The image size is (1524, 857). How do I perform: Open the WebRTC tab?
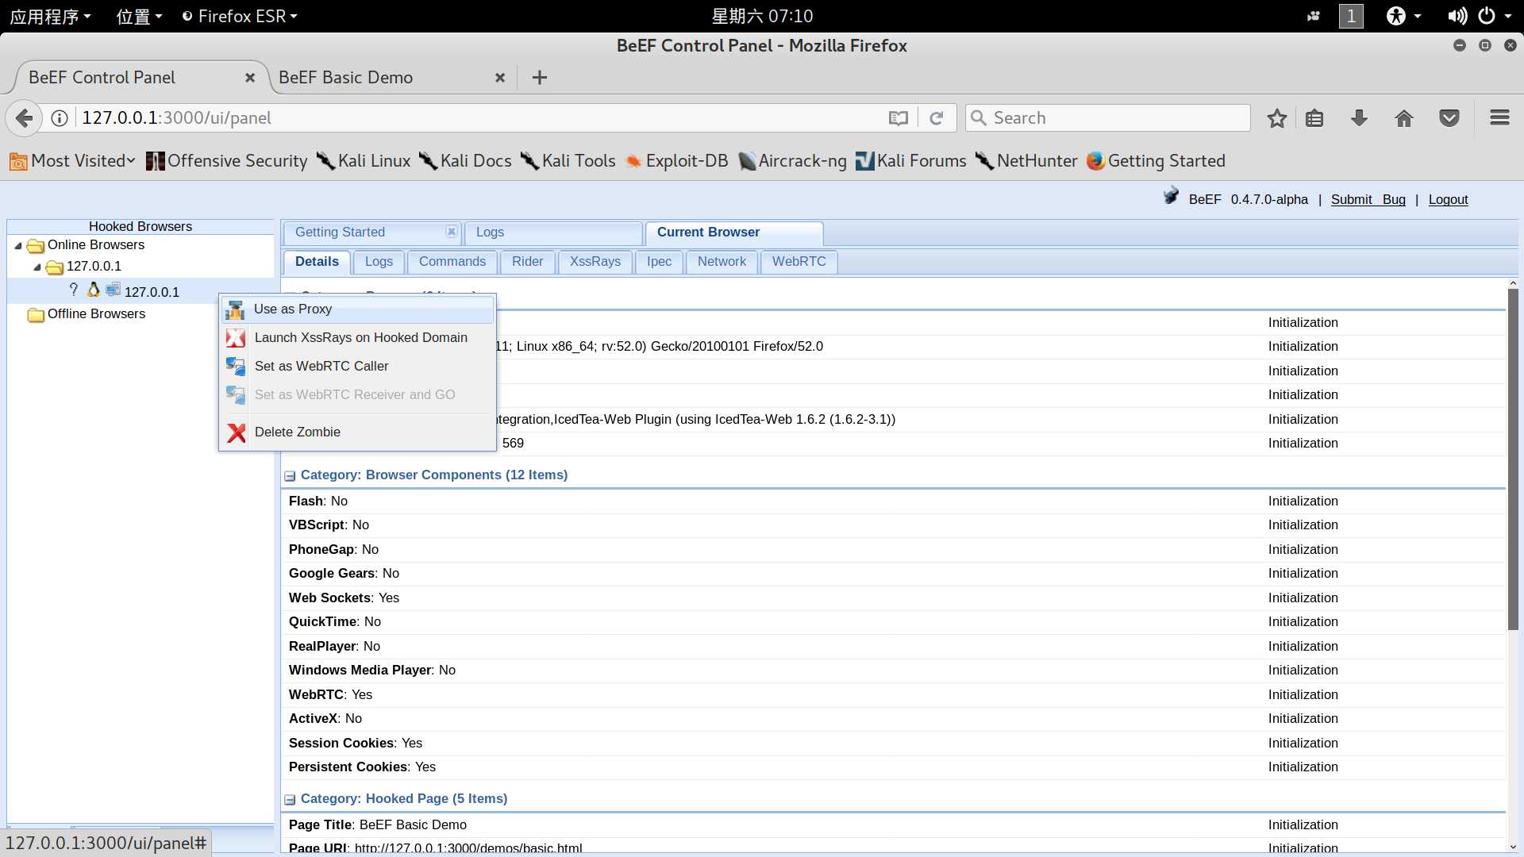[x=799, y=262]
